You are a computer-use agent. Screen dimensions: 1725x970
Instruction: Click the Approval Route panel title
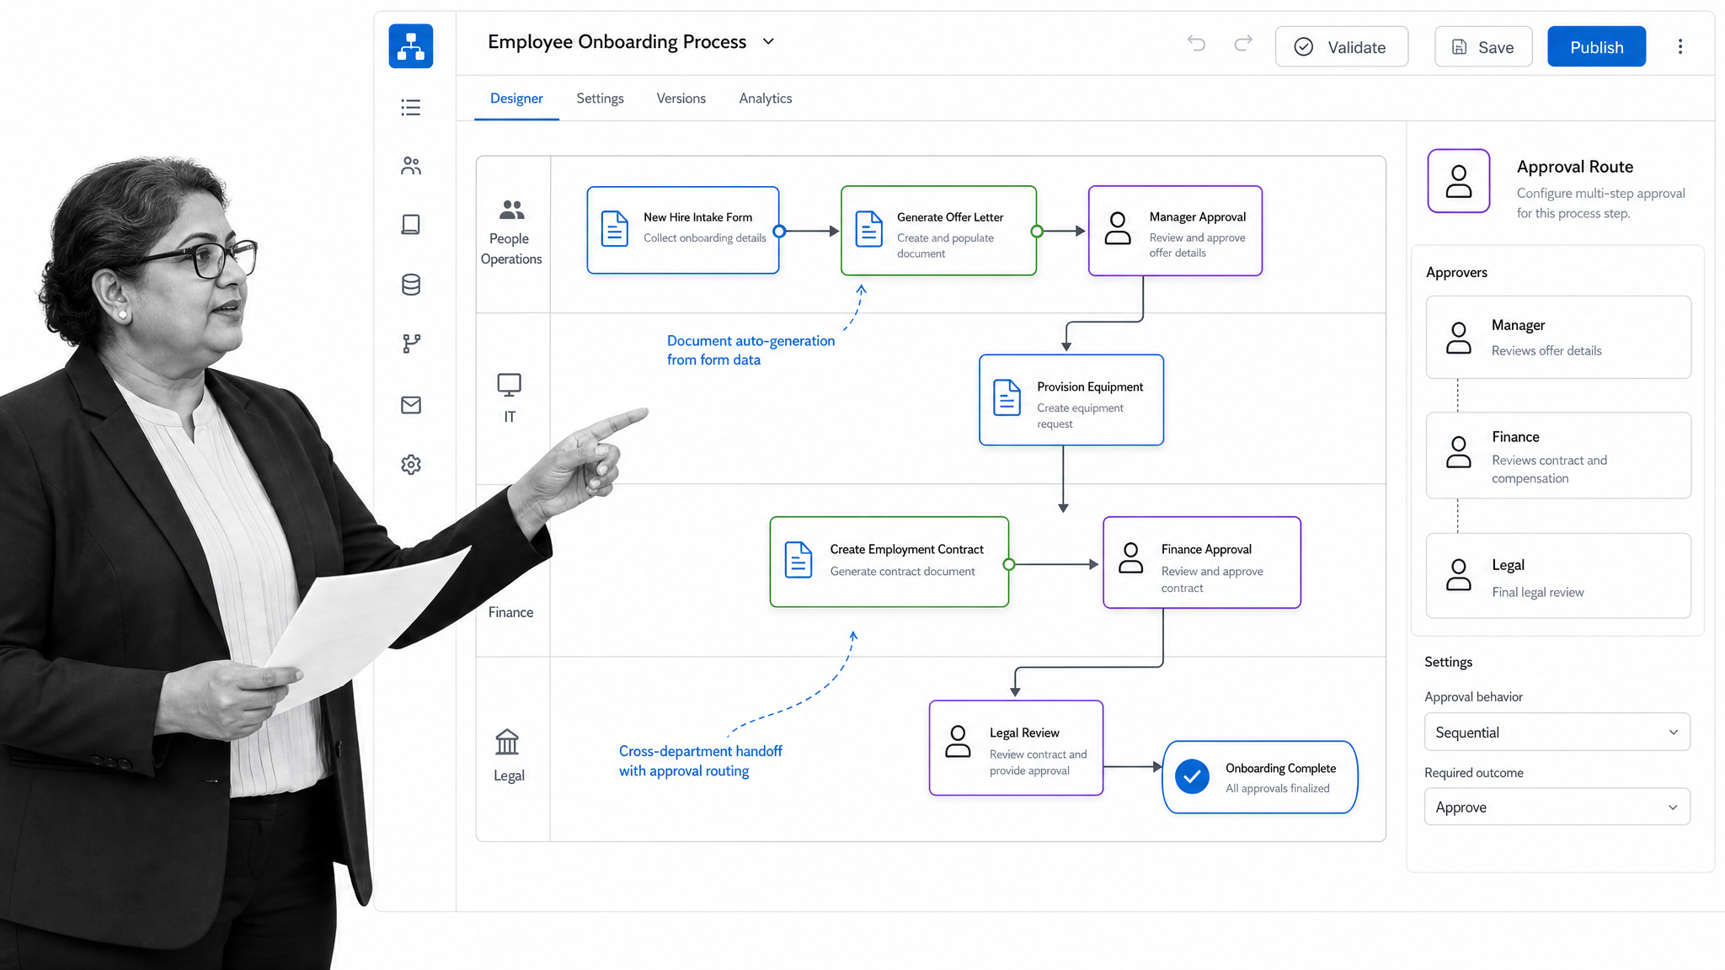tap(1575, 167)
